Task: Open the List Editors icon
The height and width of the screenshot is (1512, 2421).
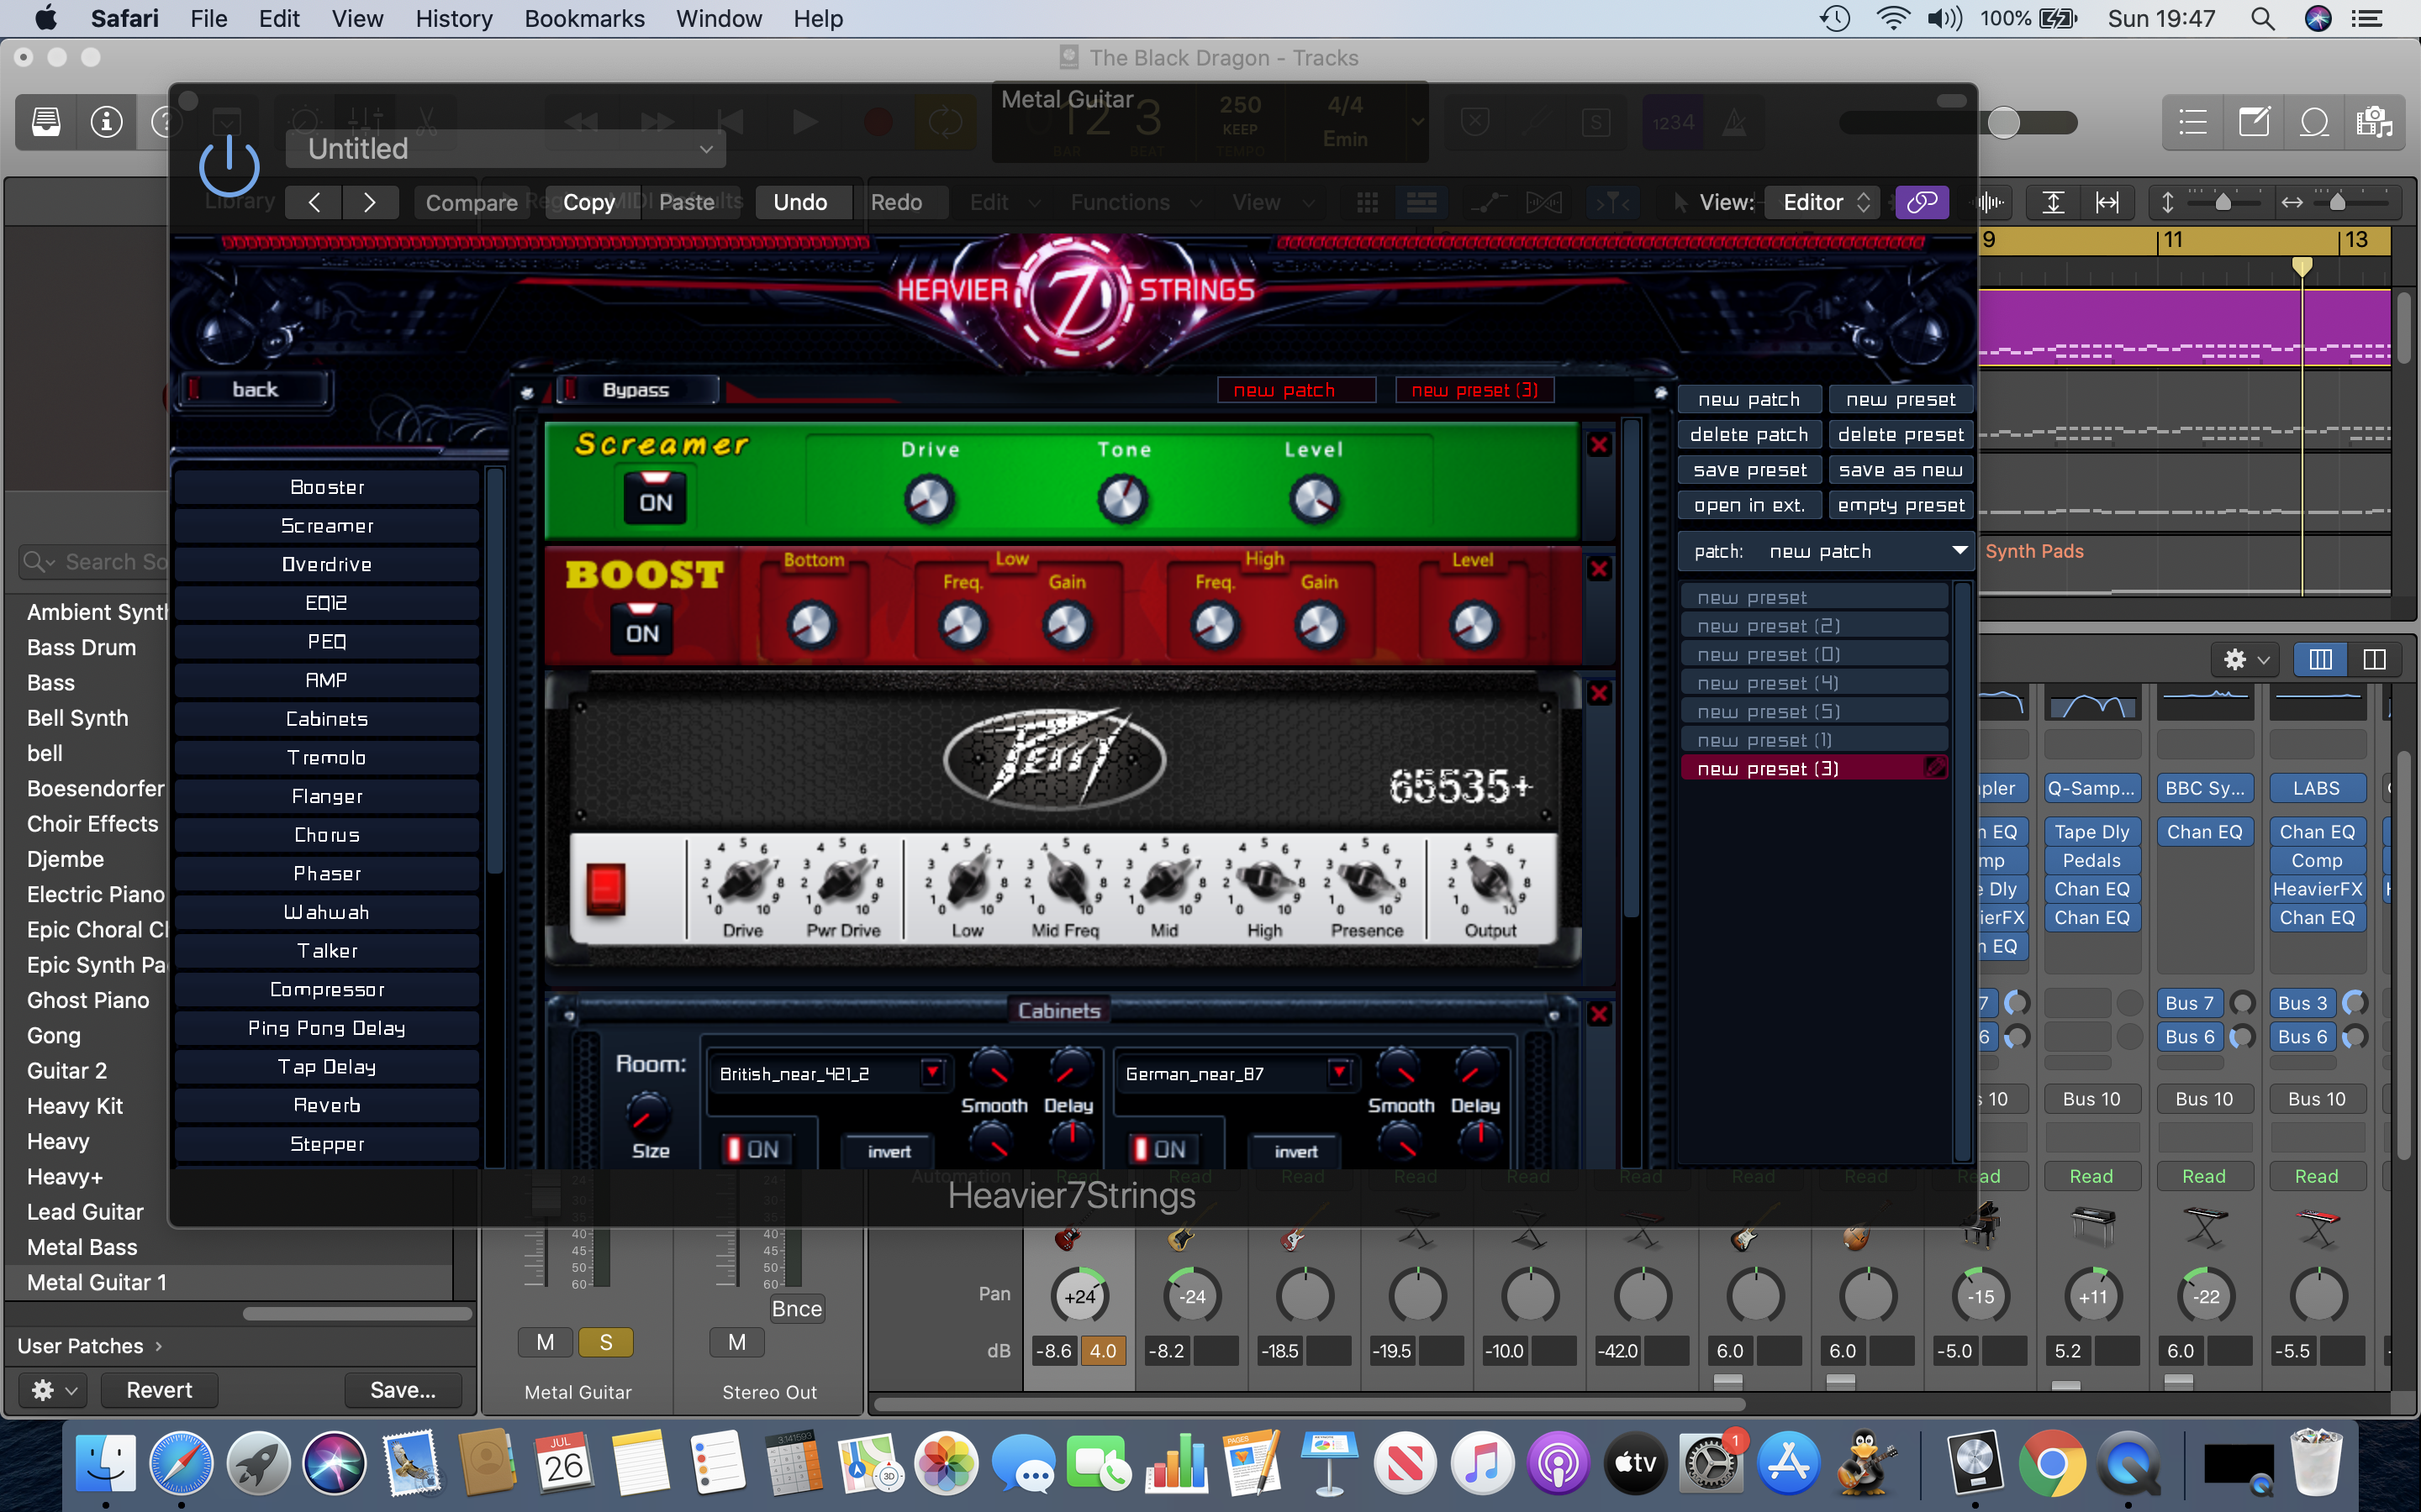Action: (x=2193, y=122)
